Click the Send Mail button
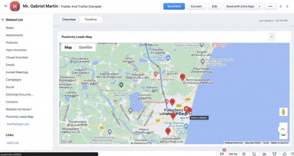This screenshot has height=156, width=294. click(x=174, y=6)
